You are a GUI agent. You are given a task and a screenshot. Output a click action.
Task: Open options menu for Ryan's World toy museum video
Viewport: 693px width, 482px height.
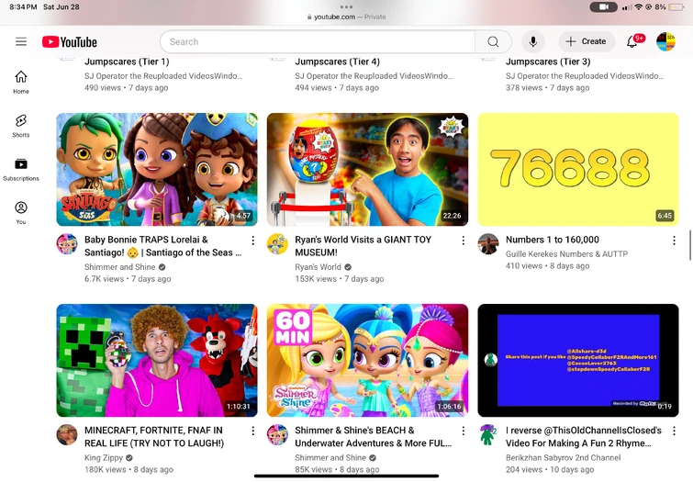[x=464, y=241]
